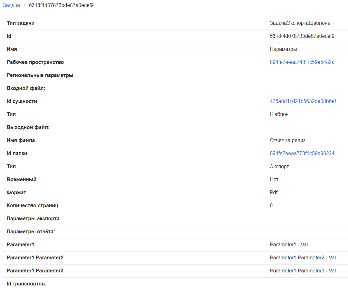Open workspace link 894fe7eeaa748f1c59e5482a
The height and width of the screenshot is (288, 348).
point(302,62)
